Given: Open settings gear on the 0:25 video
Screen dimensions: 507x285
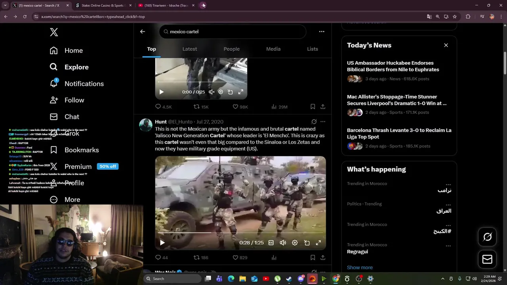Looking at the screenshot, I should [x=221, y=92].
